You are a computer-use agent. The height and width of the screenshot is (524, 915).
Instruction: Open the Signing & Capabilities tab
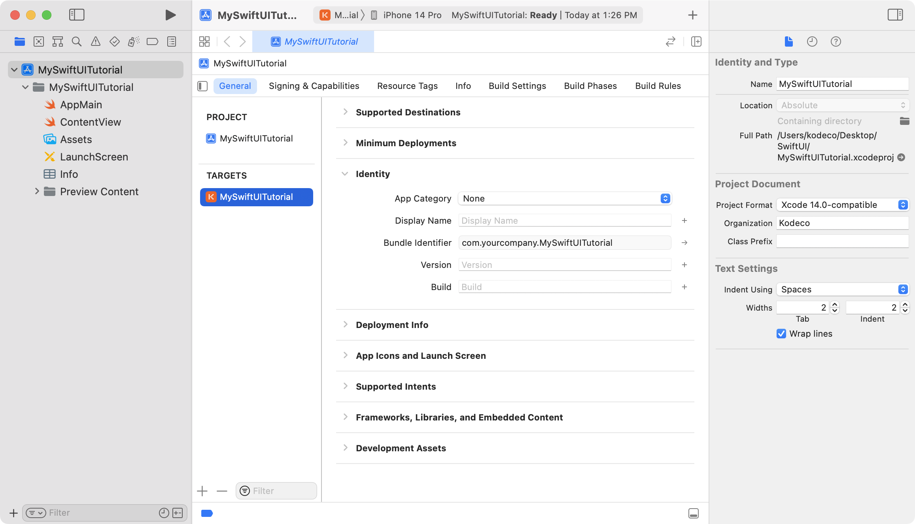[x=314, y=86]
